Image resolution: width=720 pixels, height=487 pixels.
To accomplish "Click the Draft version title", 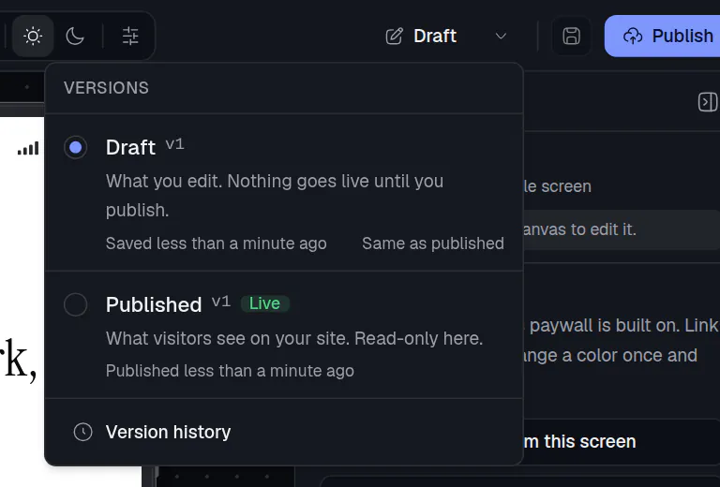I will click(130, 147).
